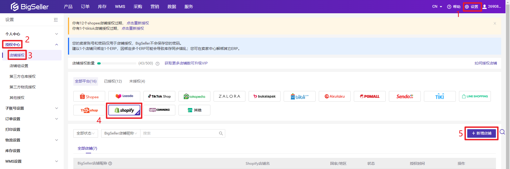Switch to the 未授权(4) tab
The image size is (510, 169).
tap(137, 81)
